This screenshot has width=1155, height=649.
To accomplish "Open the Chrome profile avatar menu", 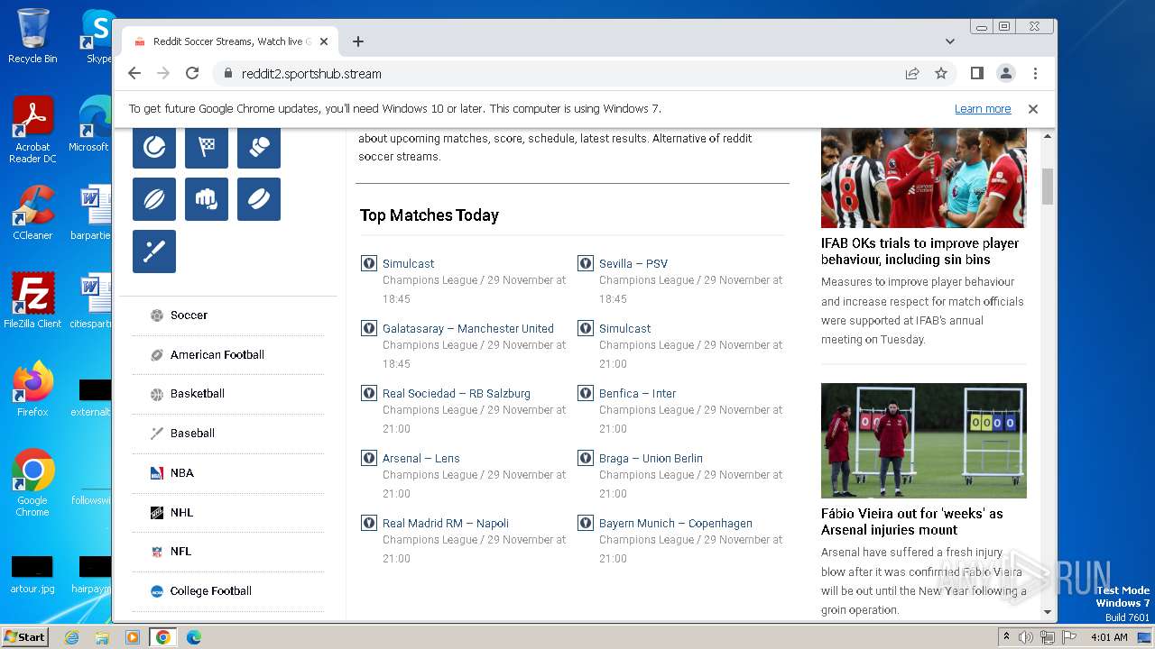I will (1006, 74).
